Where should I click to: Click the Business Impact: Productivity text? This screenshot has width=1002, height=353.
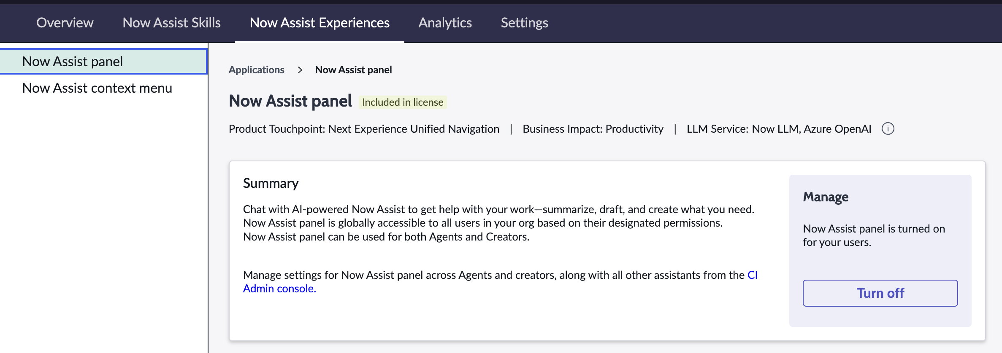pyautogui.click(x=593, y=129)
